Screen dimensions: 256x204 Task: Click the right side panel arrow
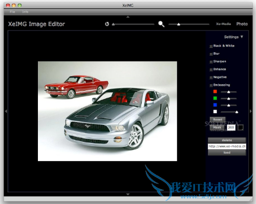pos(250,111)
